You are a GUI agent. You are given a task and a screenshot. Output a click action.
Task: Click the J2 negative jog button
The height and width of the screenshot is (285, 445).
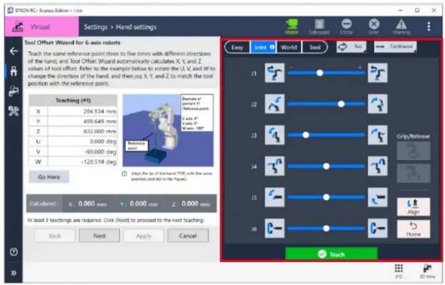point(274,104)
